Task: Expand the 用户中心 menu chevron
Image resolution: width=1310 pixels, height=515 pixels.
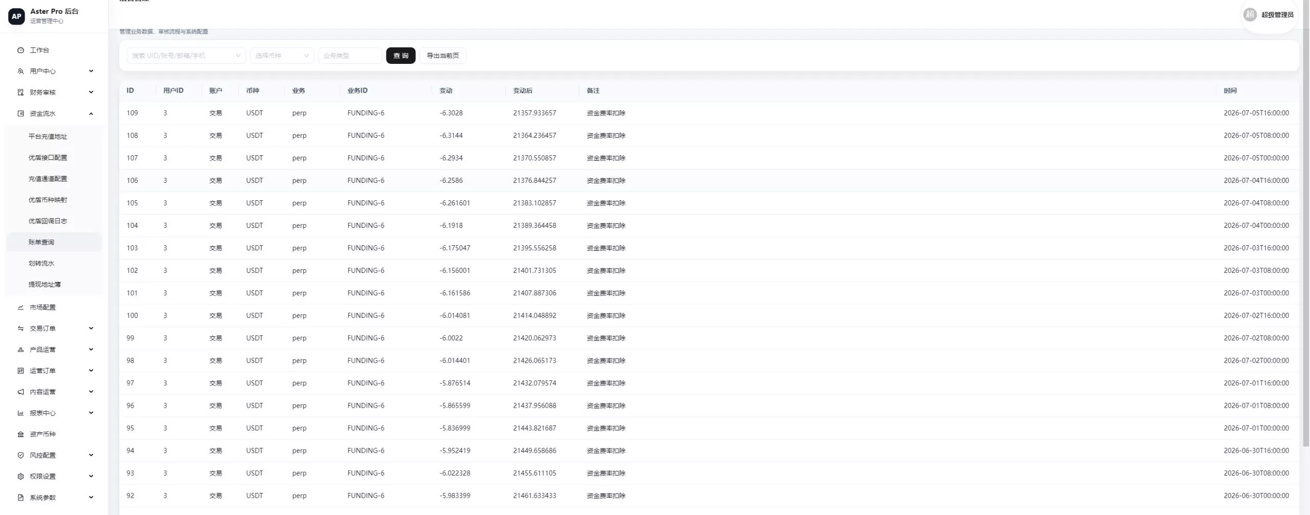Action: coord(91,71)
